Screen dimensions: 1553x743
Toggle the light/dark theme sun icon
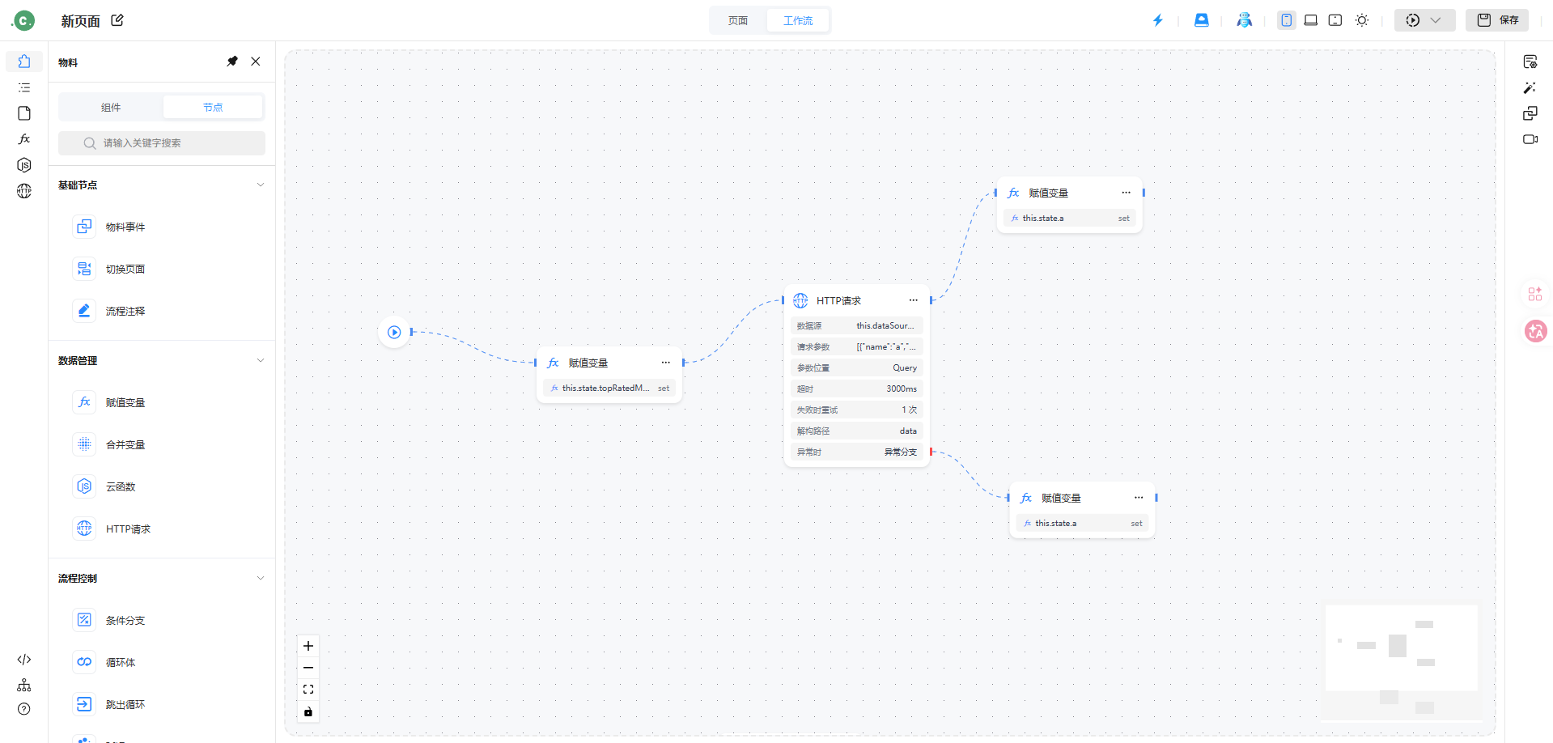coord(1362,20)
